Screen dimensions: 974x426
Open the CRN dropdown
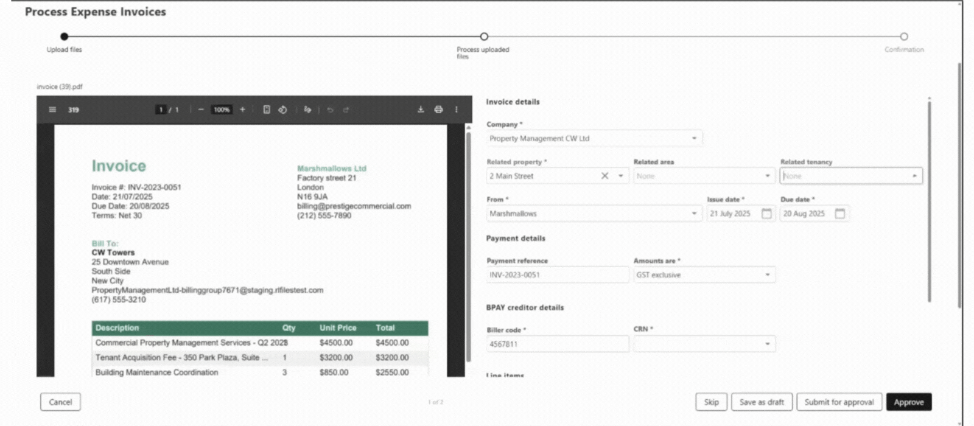tap(704, 344)
